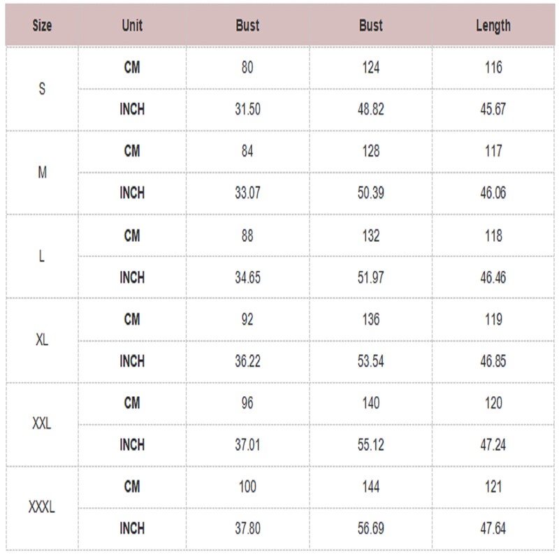Click the cell showing 144
The width and height of the screenshot is (559, 559).
coord(371,487)
